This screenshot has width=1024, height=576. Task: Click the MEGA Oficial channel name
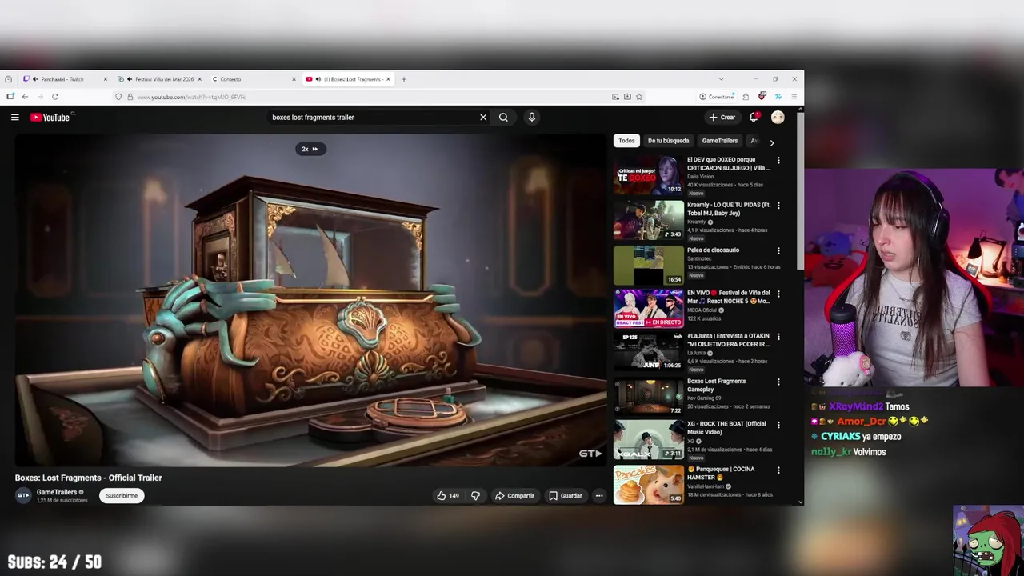[702, 310]
